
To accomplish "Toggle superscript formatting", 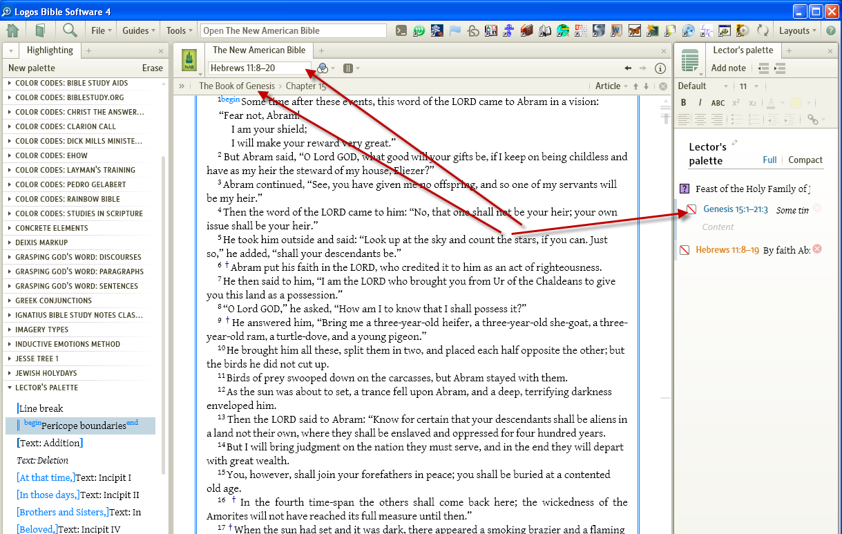I will coord(736,103).
